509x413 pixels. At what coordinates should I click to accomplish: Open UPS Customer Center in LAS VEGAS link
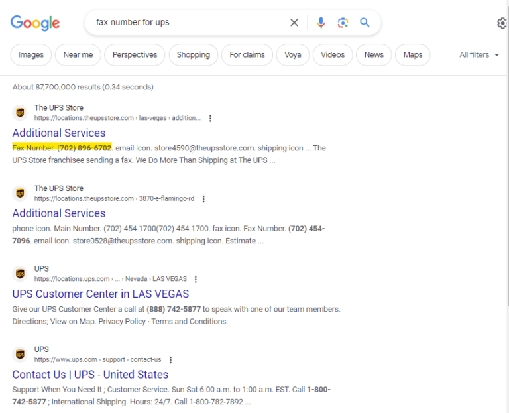[100, 294]
